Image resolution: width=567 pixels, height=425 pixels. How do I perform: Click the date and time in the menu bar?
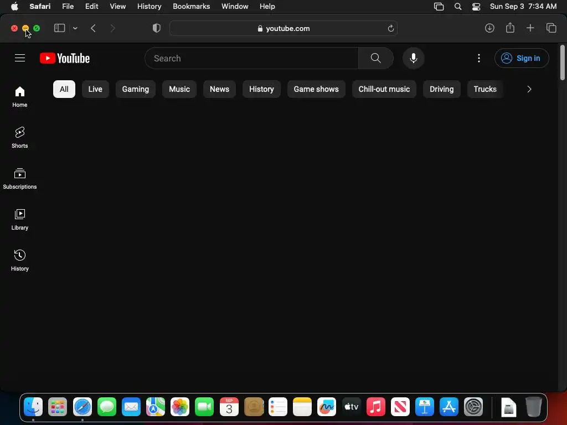point(523,7)
